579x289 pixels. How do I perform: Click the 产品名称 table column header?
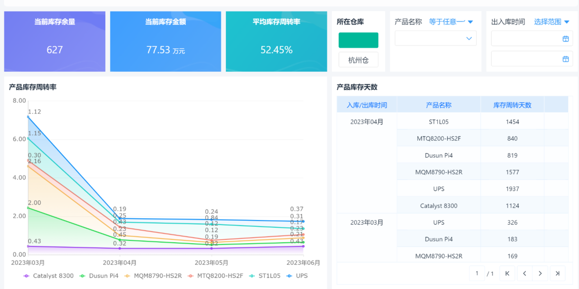(x=439, y=105)
